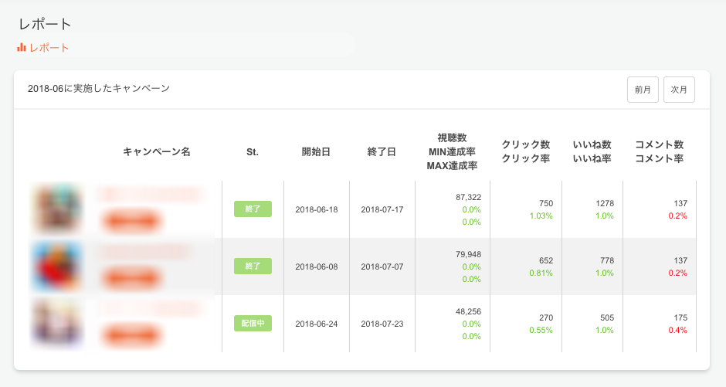Image resolution: width=726 pixels, height=387 pixels.
Task: Click 終了 status badge for 2018-06-18 campaign
Action: [253, 209]
